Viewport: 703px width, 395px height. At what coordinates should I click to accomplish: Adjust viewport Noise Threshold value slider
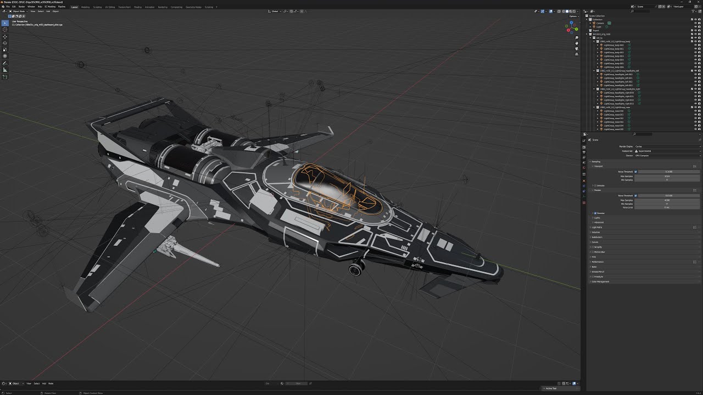coord(669,172)
